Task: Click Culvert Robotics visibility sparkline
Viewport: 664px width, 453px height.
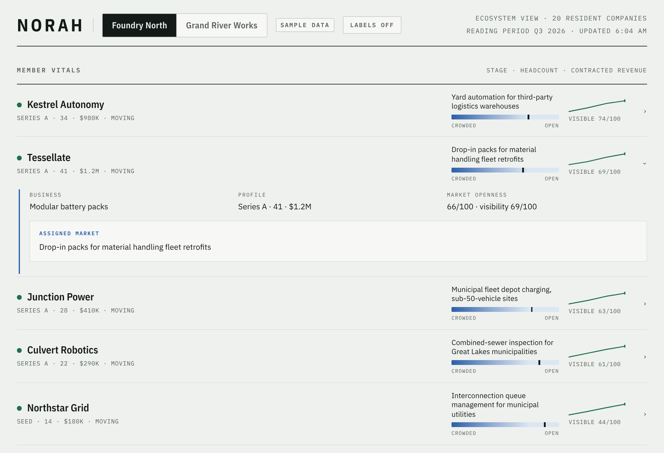Action: coord(597,351)
